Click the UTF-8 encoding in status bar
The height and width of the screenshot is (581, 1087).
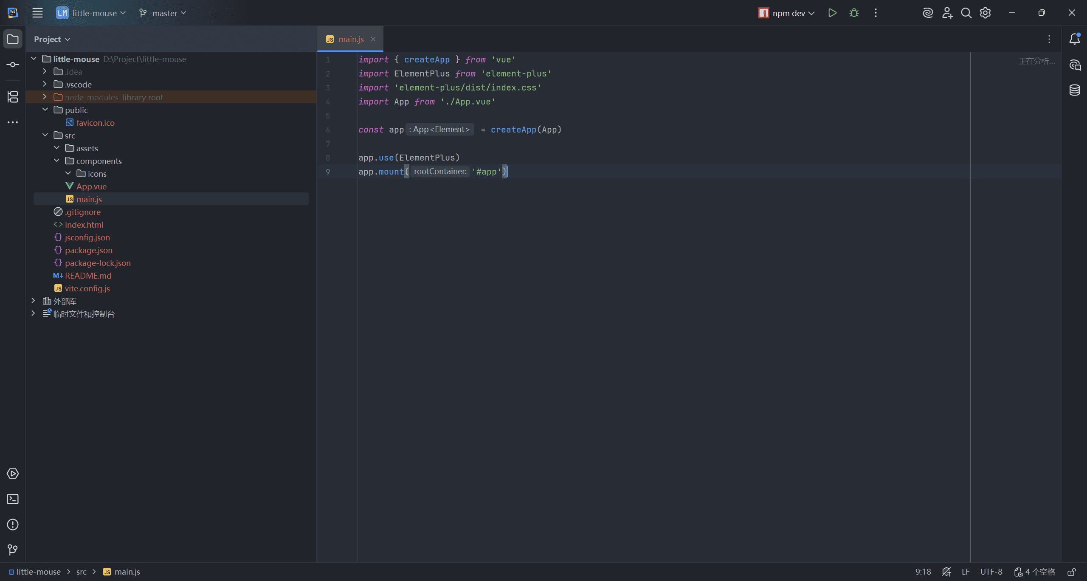coord(991,572)
